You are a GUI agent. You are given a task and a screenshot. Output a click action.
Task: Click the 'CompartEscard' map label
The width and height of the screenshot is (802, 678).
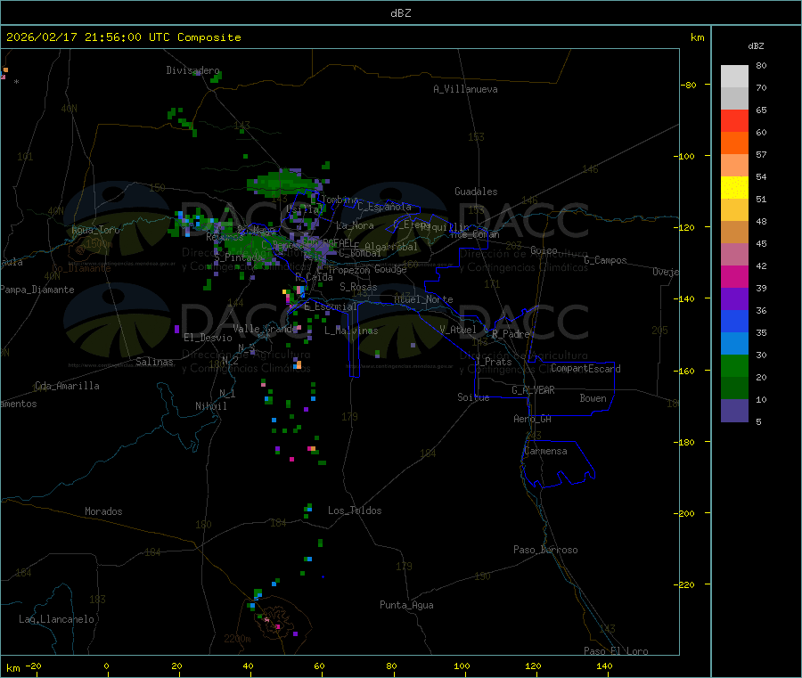(585, 369)
